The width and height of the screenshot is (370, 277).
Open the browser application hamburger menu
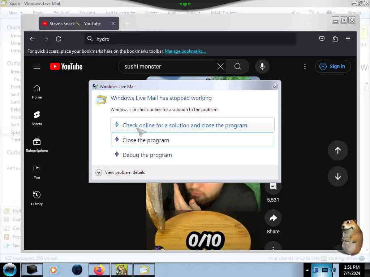[x=348, y=39]
